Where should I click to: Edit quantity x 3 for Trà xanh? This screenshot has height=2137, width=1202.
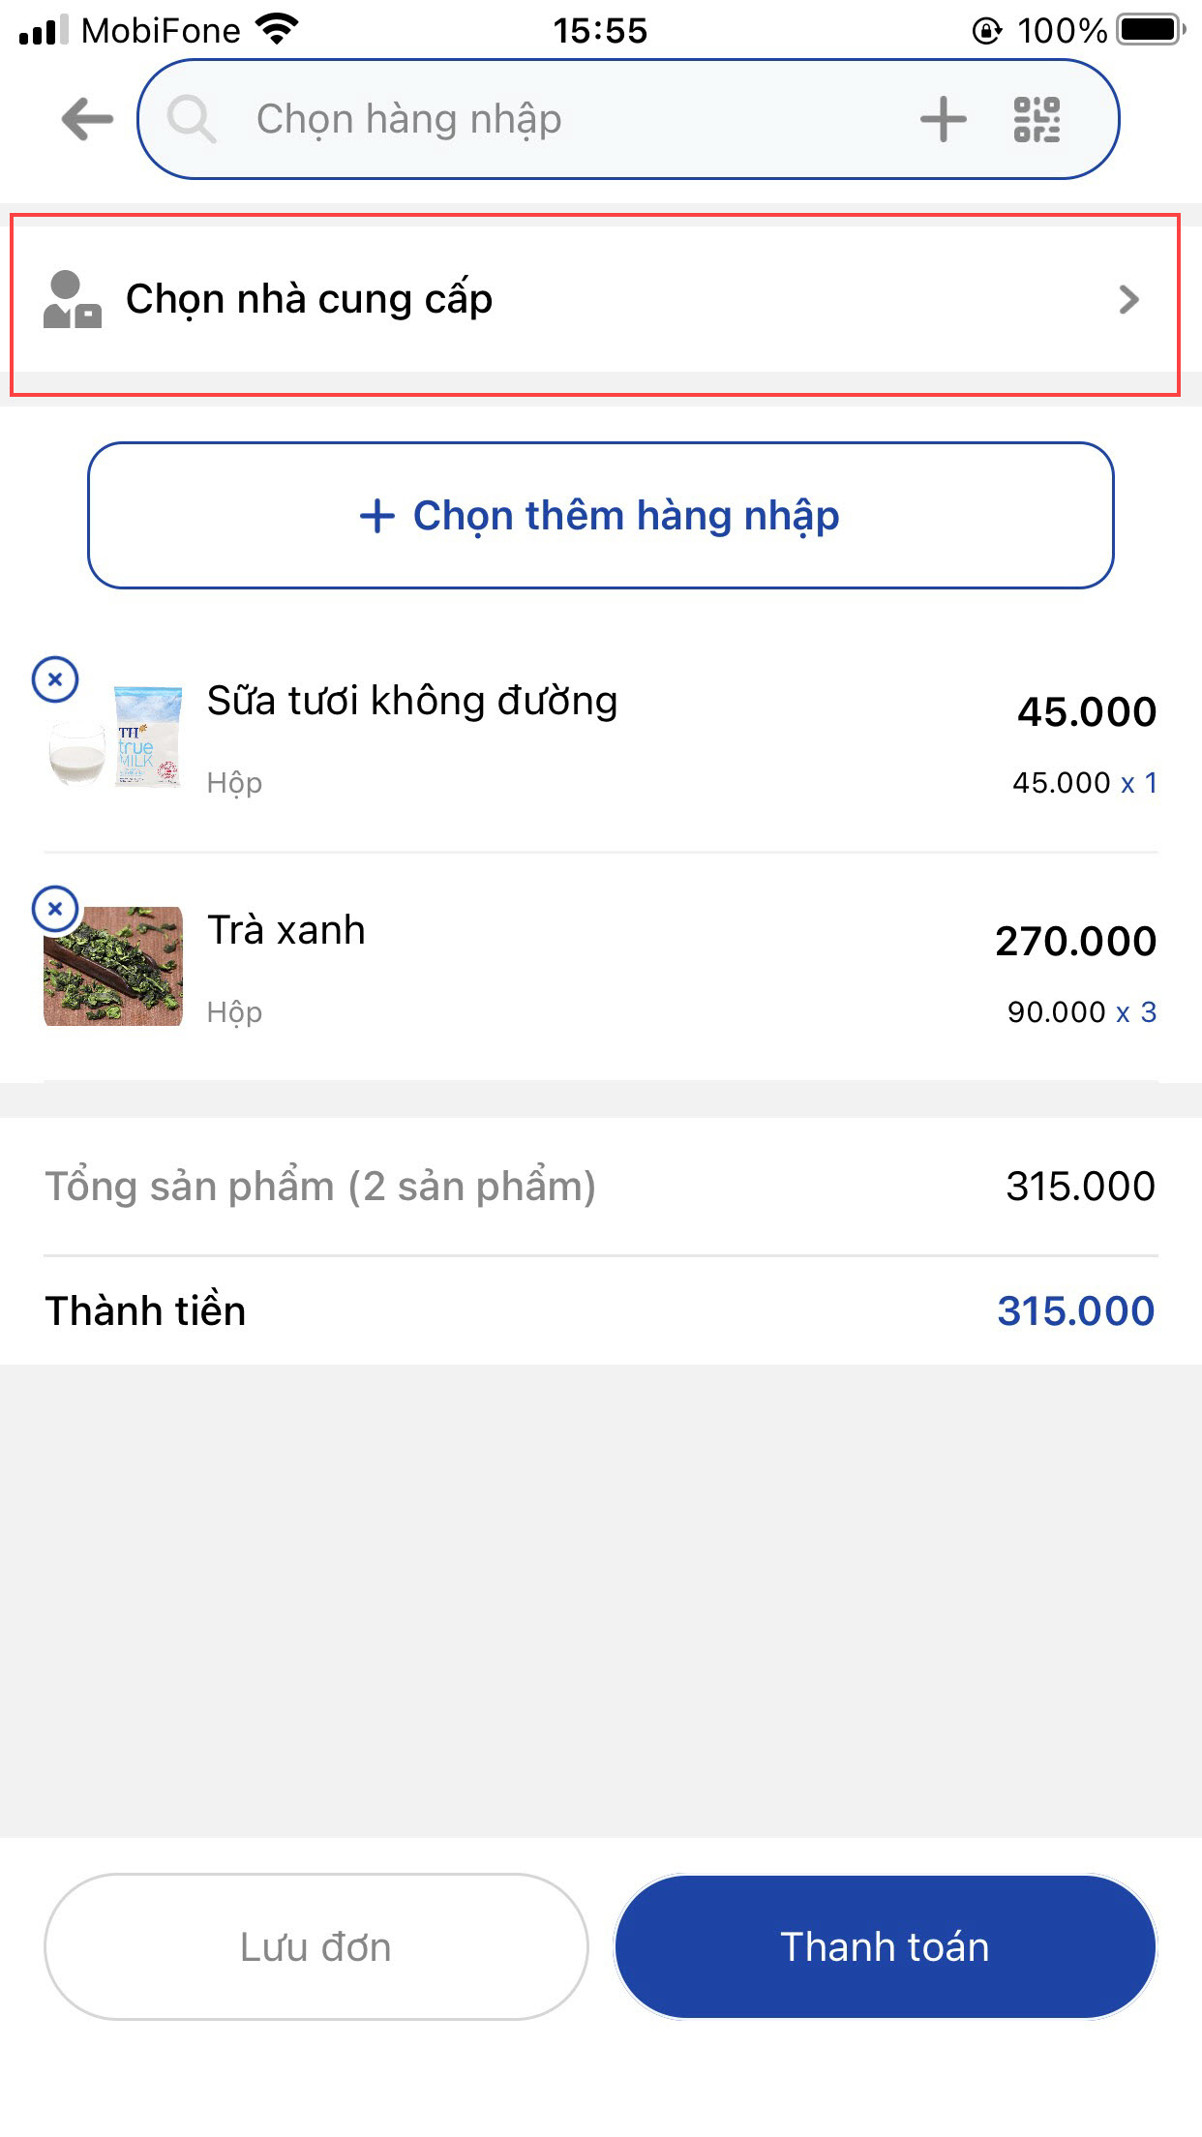pos(1136,1012)
